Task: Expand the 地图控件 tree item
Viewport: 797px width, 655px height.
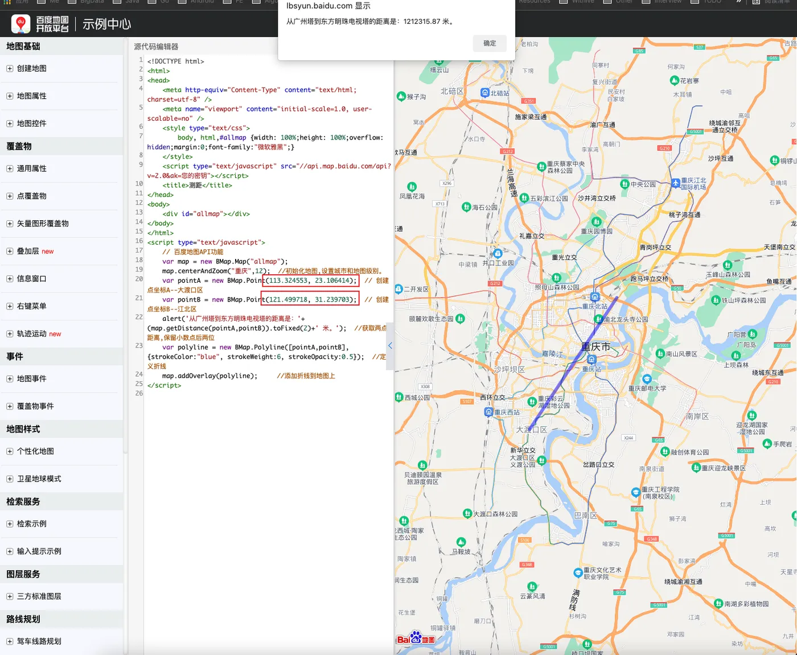Action: click(10, 123)
